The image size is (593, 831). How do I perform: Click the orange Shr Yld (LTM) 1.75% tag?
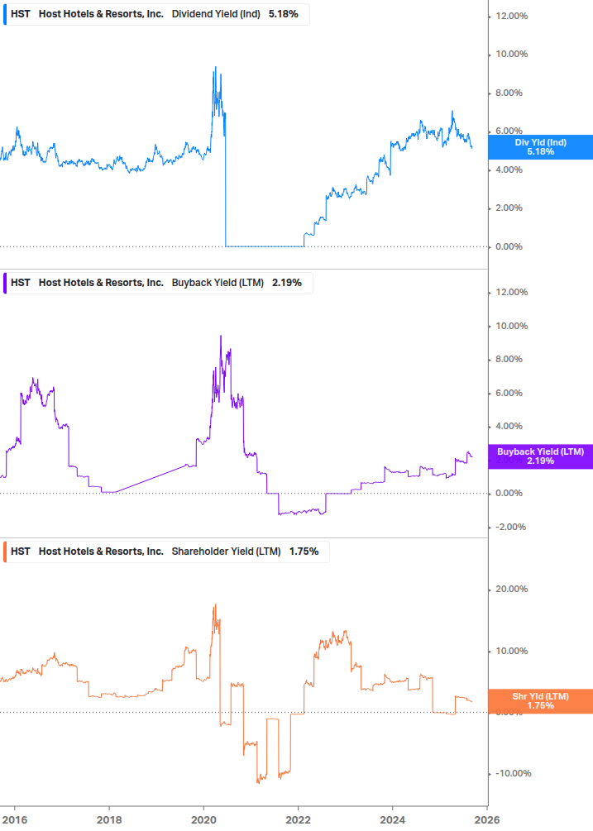point(541,701)
